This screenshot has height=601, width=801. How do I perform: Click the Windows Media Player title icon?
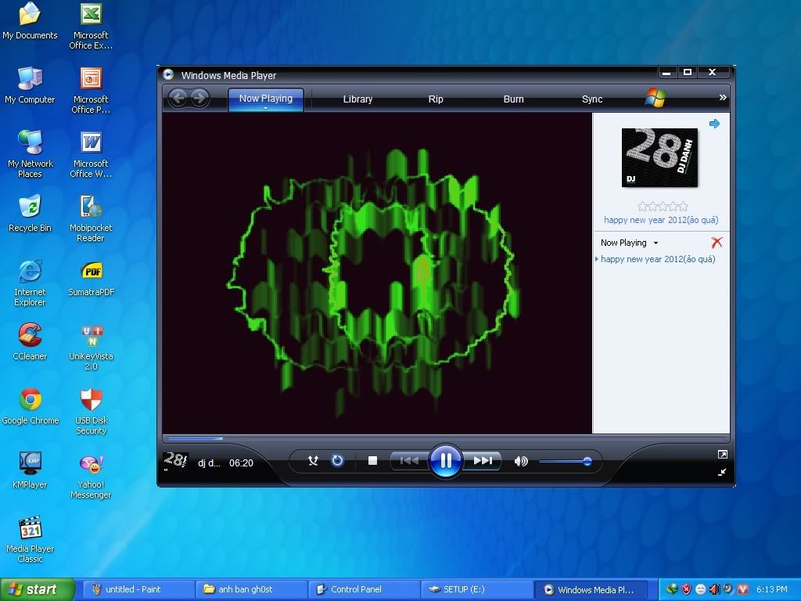(169, 74)
